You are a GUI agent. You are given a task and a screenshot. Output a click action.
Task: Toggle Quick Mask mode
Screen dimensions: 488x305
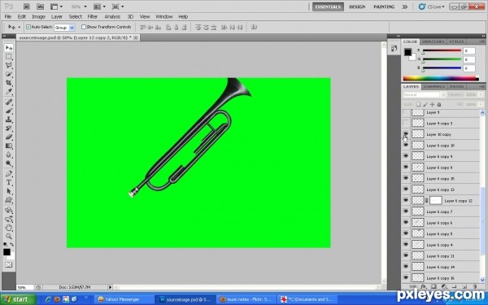[8, 265]
